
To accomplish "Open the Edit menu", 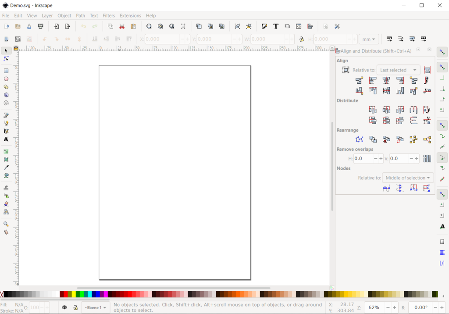I will pos(18,15).
